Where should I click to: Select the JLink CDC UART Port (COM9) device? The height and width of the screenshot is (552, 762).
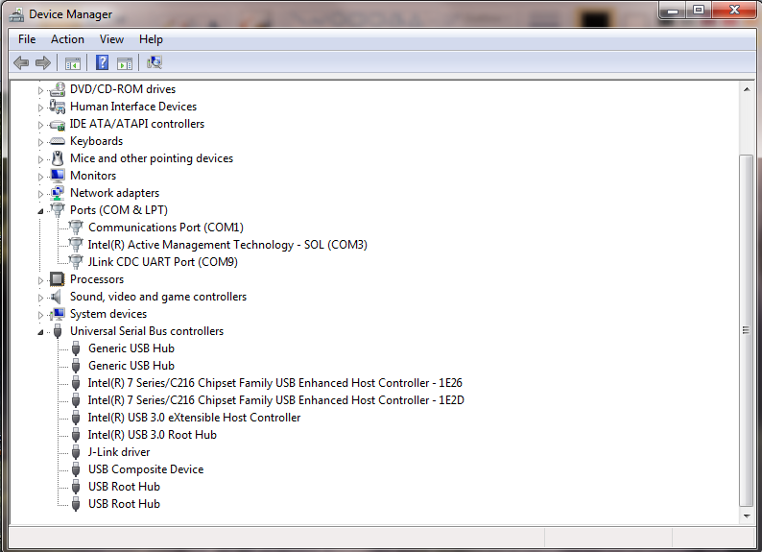162,262
